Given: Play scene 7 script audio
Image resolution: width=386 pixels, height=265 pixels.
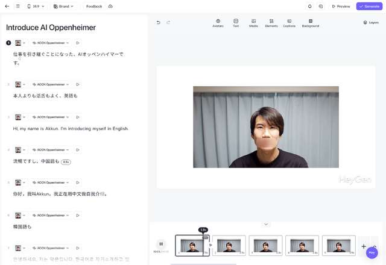Looking at the screenshot, I should click(78, 248).
